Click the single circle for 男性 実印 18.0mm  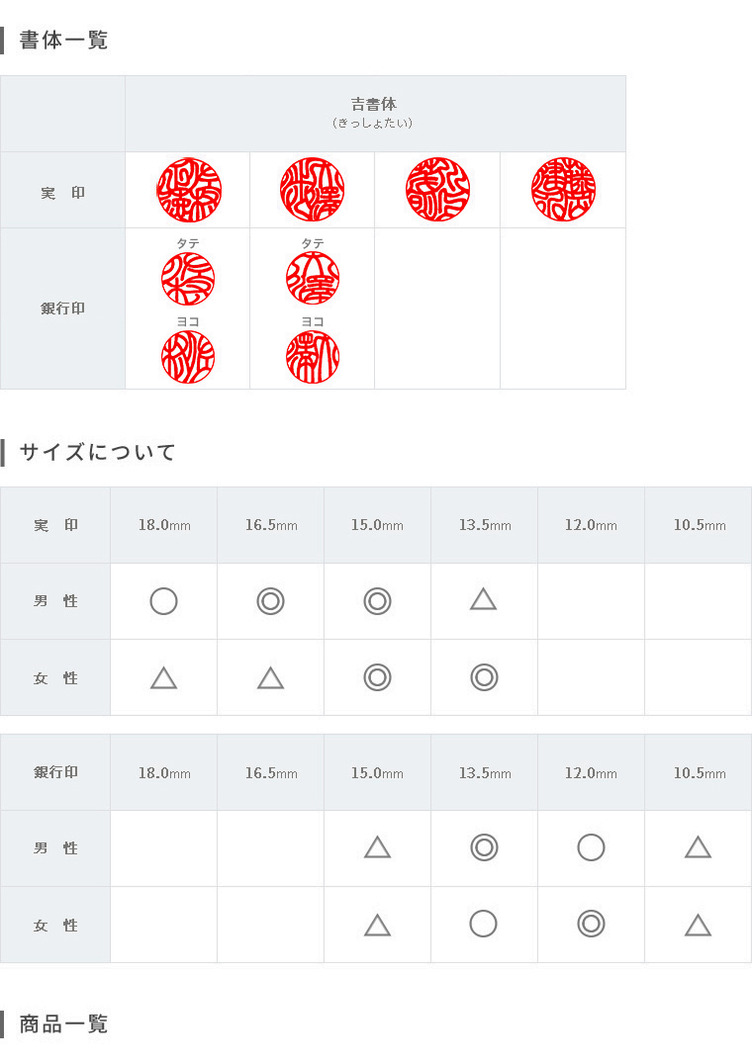pos(163,601)
